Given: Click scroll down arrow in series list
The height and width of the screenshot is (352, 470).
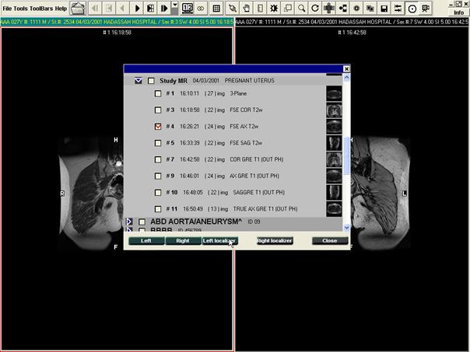Looking at the screenshot, I should click(346, 228).
